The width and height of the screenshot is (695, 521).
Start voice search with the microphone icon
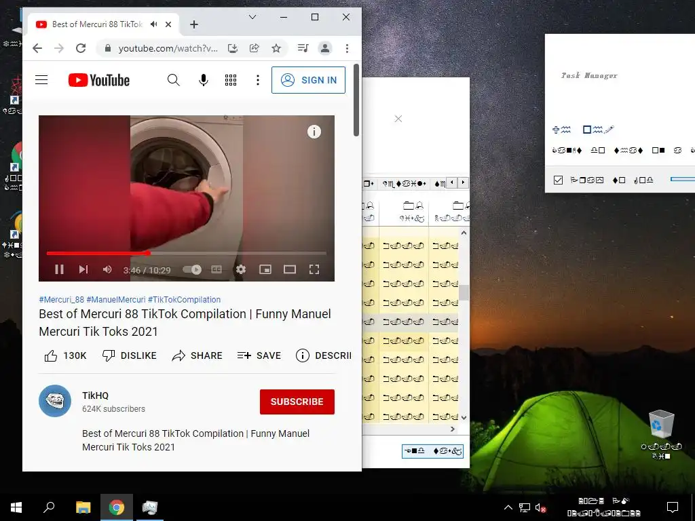(204, 80)
